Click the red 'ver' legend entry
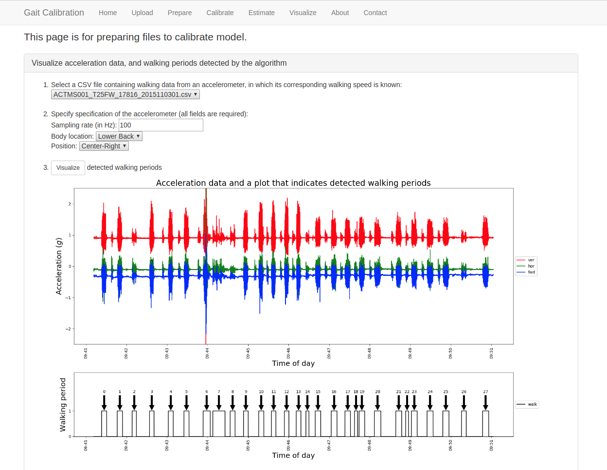This screenshot has height=470, width=607. (x=526, y=260)
